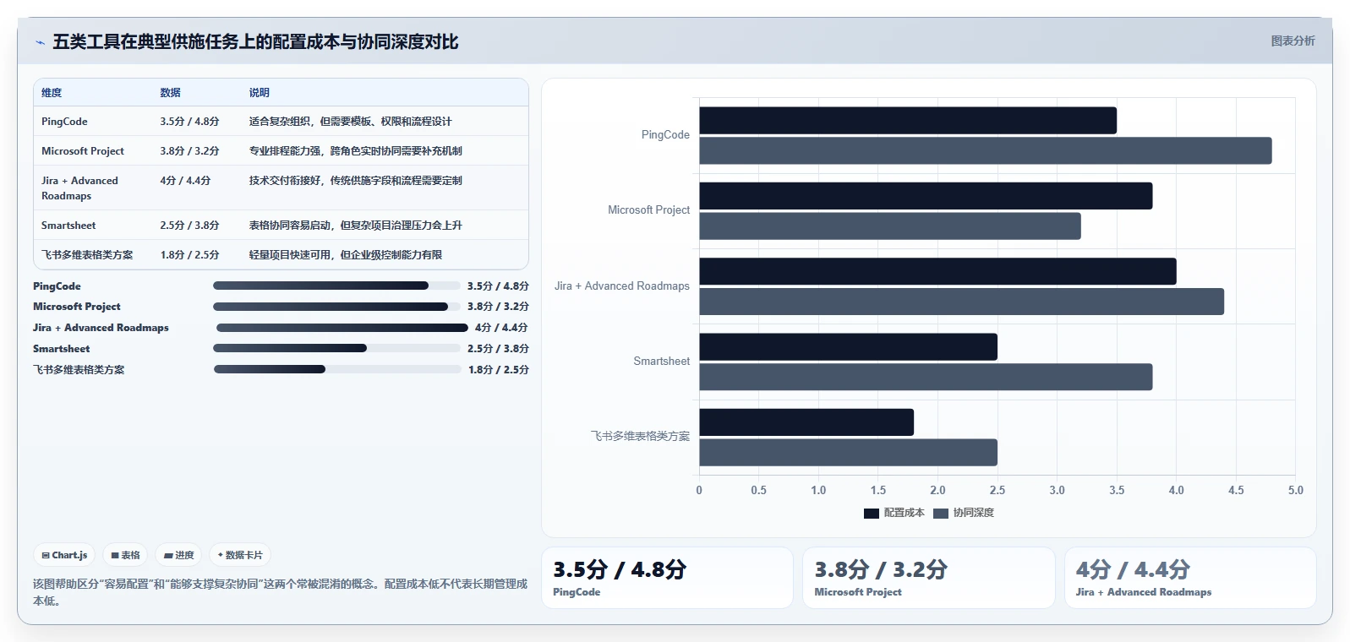This screenshot has width=1350, height=642.
Task: Open the Jira + Advanced Roadmaps data card
Action: coord(1190,578)
